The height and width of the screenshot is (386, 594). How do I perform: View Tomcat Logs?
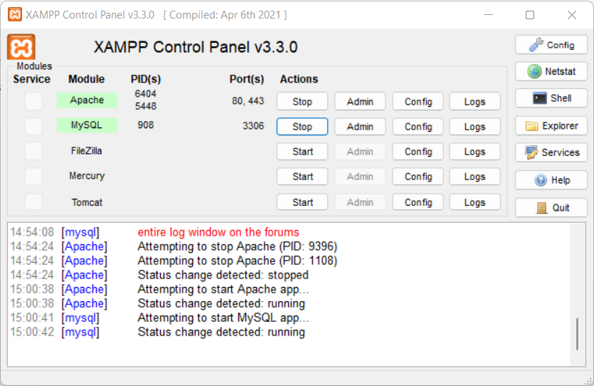coord(474,202)
